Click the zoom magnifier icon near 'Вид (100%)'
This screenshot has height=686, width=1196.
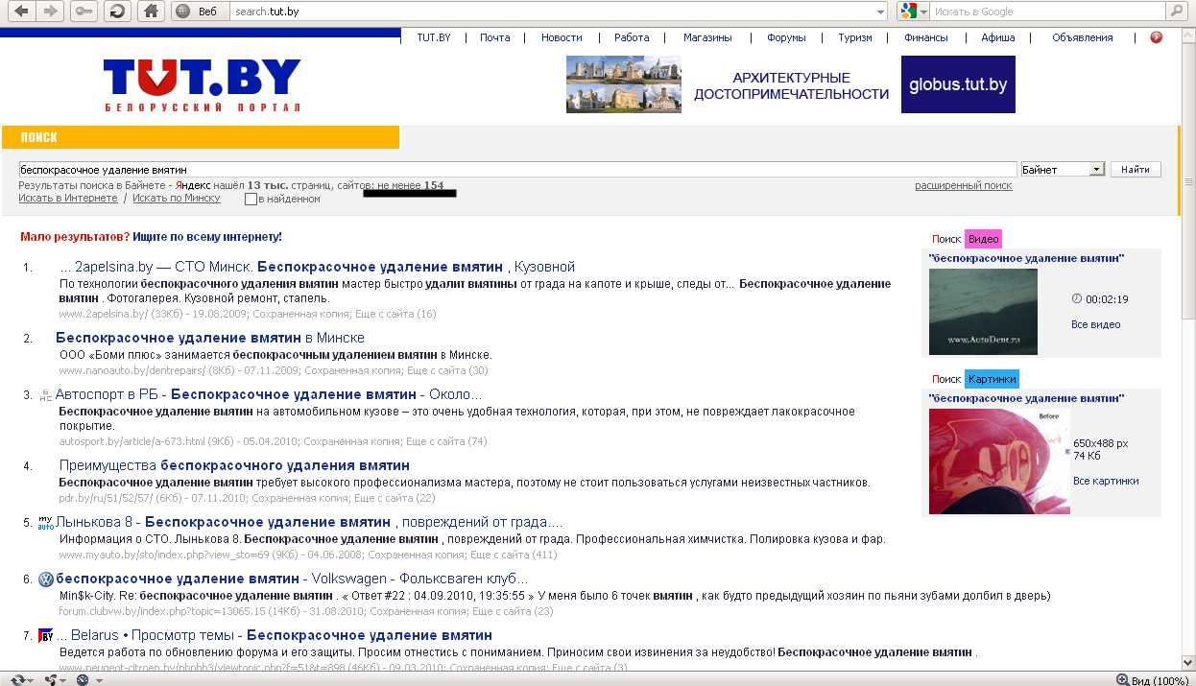(1122, 679)
